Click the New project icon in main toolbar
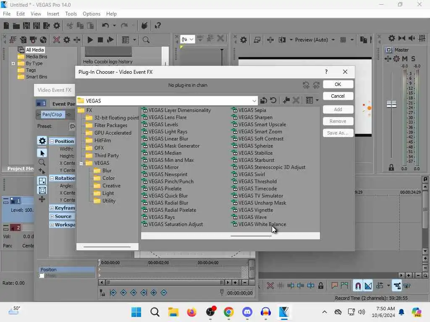430x322 pixels. tap(6, 26)
